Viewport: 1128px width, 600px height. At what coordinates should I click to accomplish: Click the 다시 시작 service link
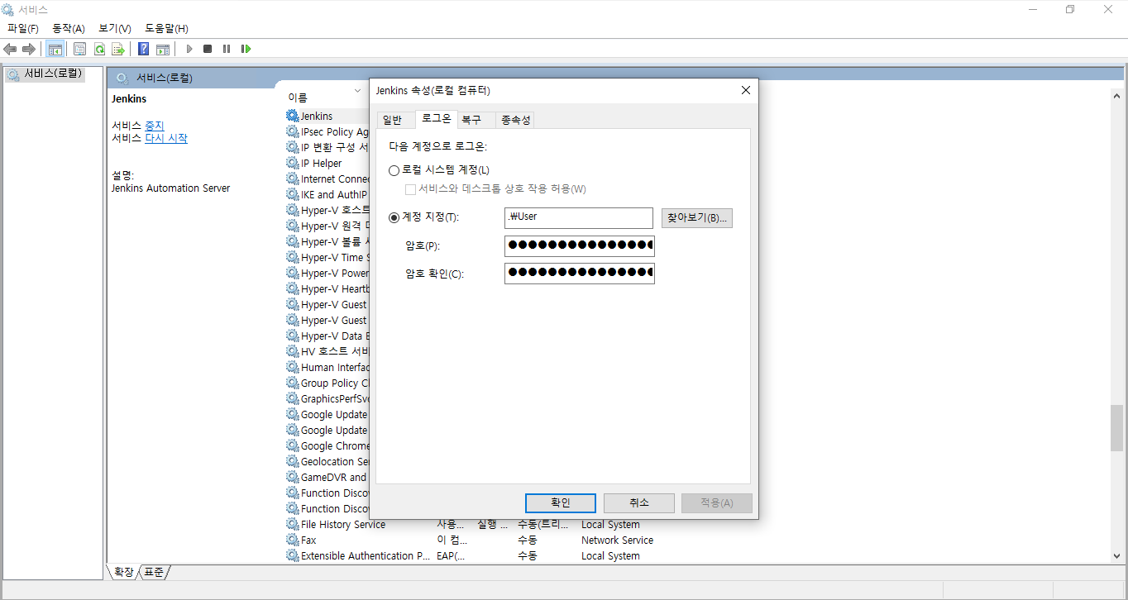click(166, 138)
